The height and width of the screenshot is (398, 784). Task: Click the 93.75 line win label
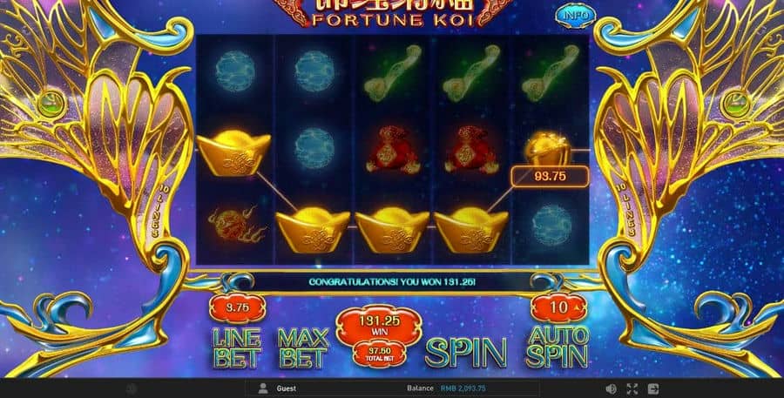pyautogui.click(x=550, y=177)
